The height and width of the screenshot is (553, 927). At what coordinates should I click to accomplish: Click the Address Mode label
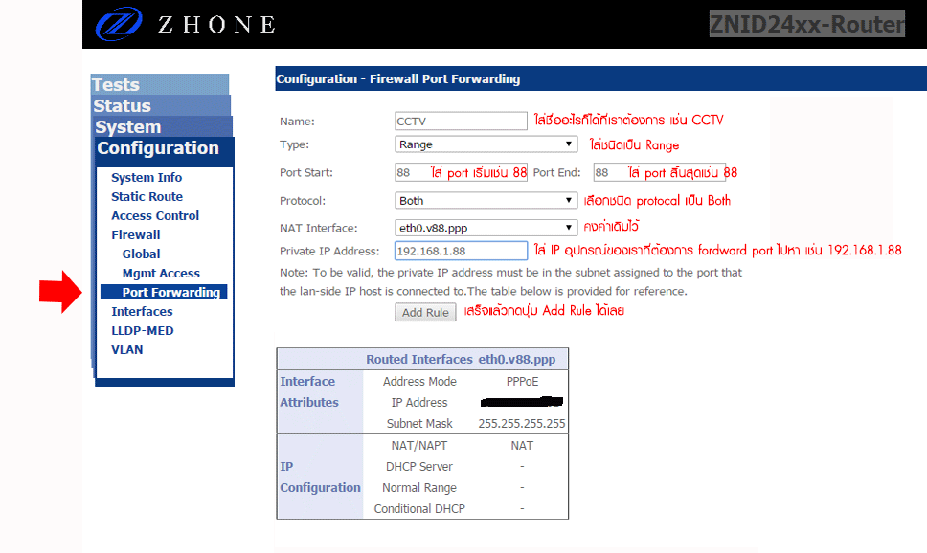click(419, 381)
